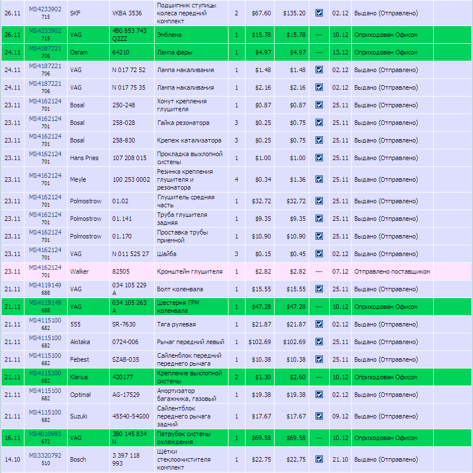Select the part name Эмблема
Image resolution: width=473 pixels, height=473 pixels.
click(x=169, y=35)
